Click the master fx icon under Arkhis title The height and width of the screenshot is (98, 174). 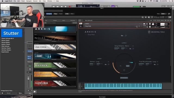(x=126, y=36)
